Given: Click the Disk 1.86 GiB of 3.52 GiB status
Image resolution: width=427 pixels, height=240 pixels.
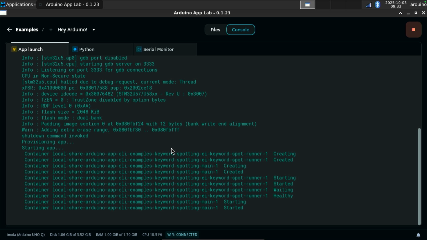Looking at the screenshot, I should point(70,235).
